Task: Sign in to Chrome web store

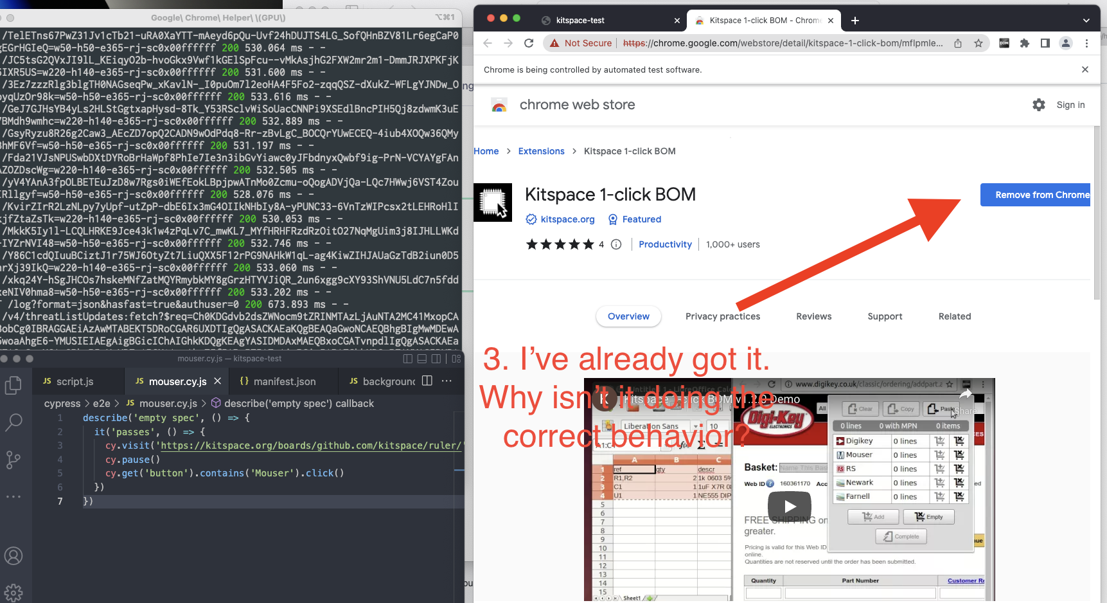Action: (x=1070, y=105)
